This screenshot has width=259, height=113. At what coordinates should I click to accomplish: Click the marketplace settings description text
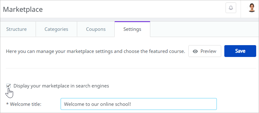[96, 51]
